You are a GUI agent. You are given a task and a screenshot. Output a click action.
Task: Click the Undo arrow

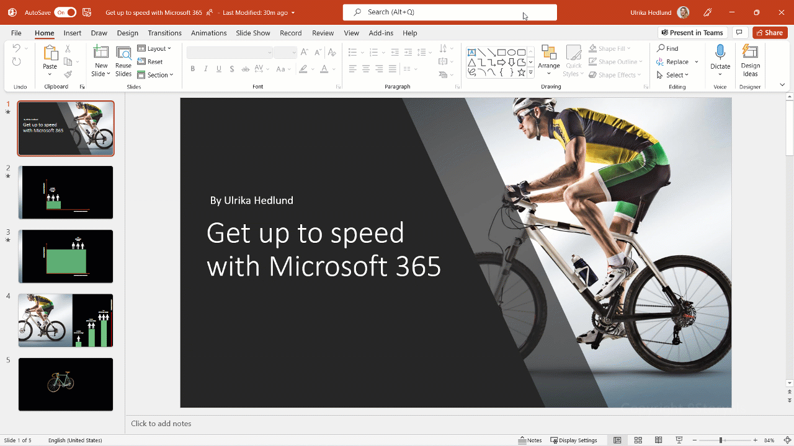tap(17, 48)
